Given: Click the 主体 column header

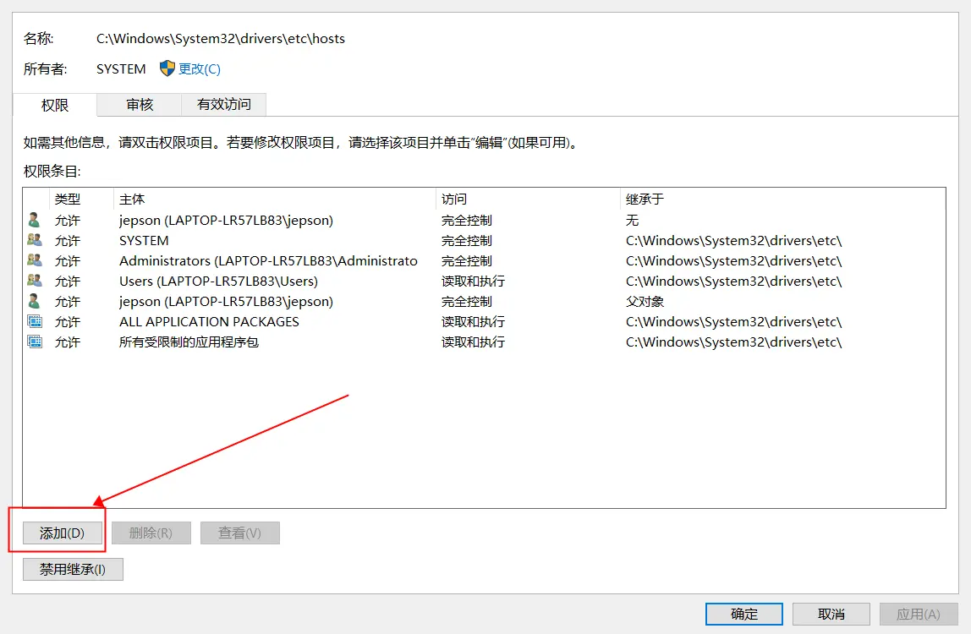Looking at the screenshot, I should pyautogui.click(x=132, y=199).
